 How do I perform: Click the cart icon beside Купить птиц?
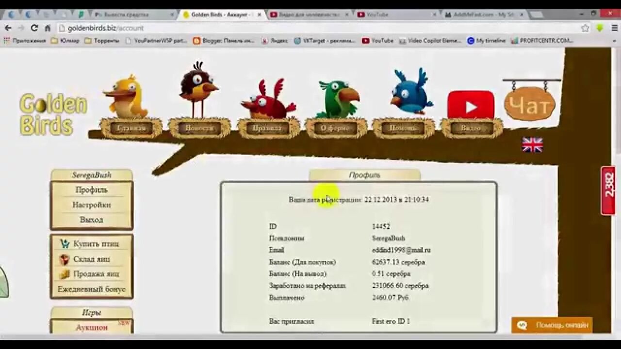[x=65, y=244]
